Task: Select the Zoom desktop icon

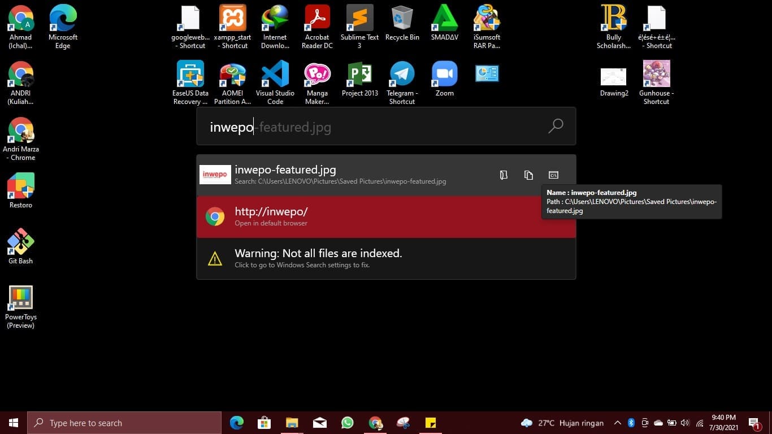Action: point(444,79)
